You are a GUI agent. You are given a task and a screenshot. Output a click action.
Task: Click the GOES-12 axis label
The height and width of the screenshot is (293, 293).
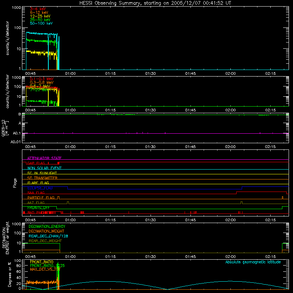pyautogui.click(x=3, y=128)
